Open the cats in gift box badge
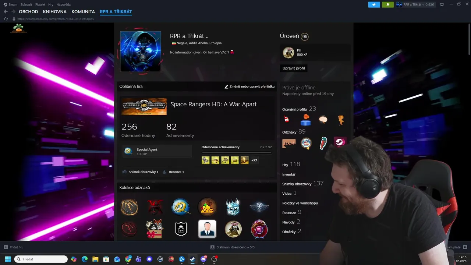This screenshot has height=265, width=471. [x=155, y=229]
